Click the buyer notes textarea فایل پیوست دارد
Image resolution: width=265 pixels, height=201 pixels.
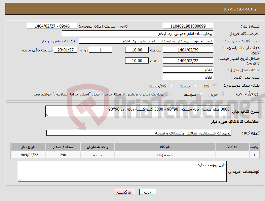click(122, 171)
